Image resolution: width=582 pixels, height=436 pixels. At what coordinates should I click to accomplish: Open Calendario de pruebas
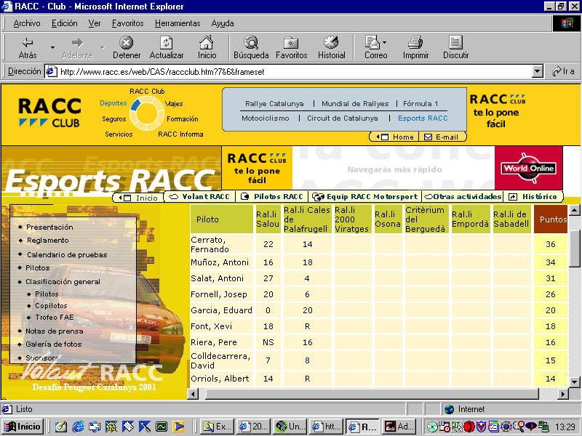[67, 255]
